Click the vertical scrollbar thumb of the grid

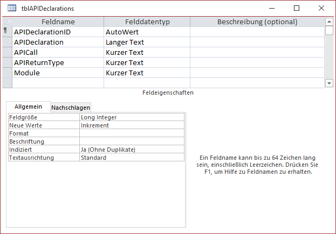(329, 30)
